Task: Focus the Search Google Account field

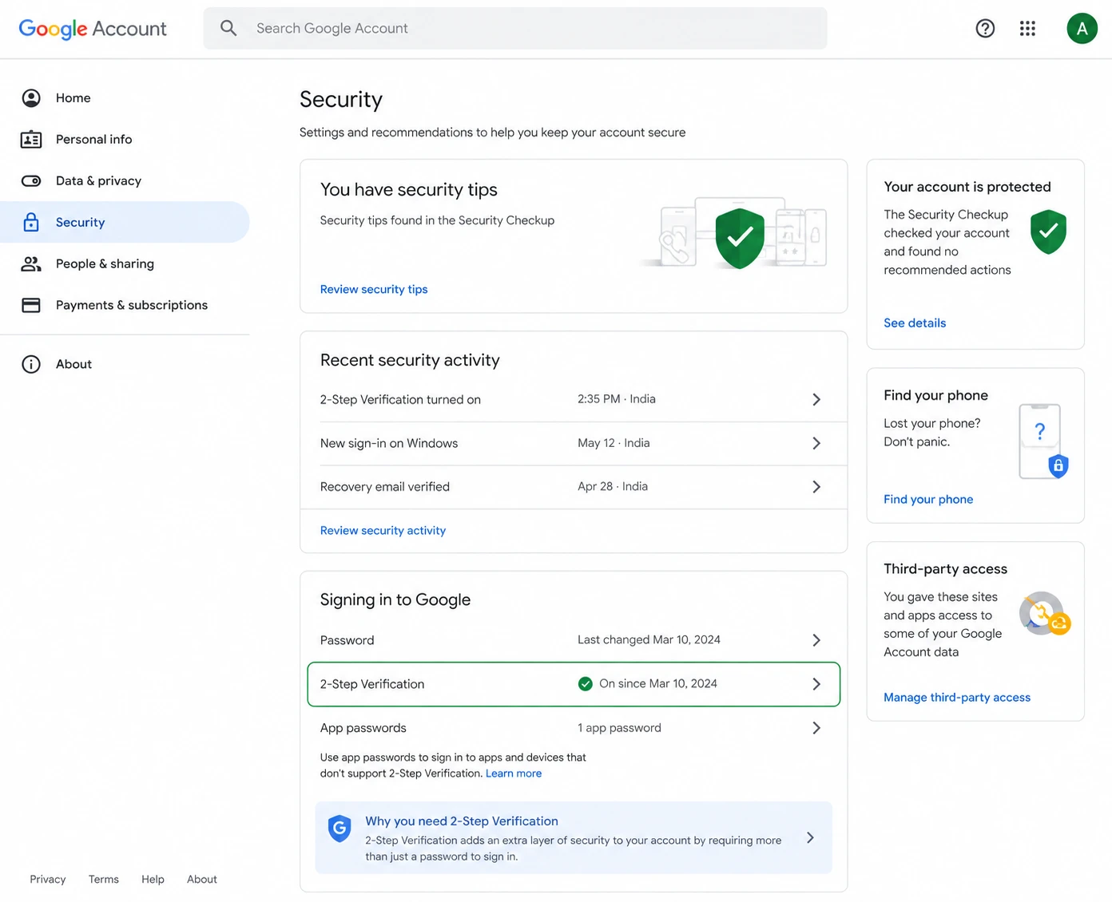Action: (x=515, y=29)
